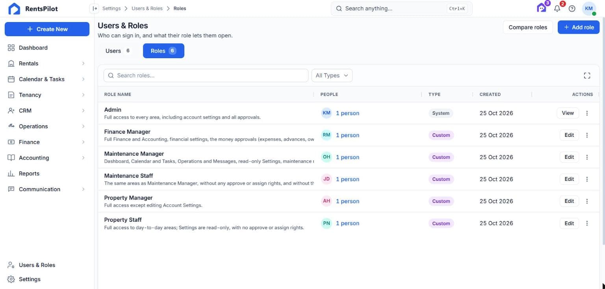Viewport: 605px width, 289px height.
Task: Open Users & Roles in sidebar
Action: tap(47, 265)
